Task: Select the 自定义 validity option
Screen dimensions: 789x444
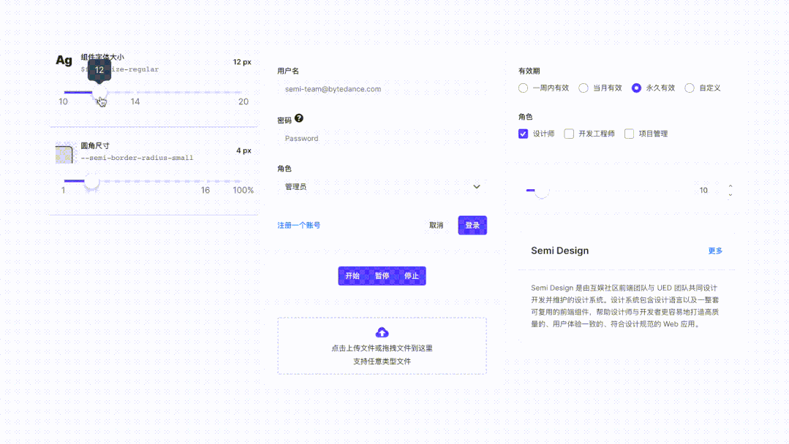Action: (x=690, y=88)
